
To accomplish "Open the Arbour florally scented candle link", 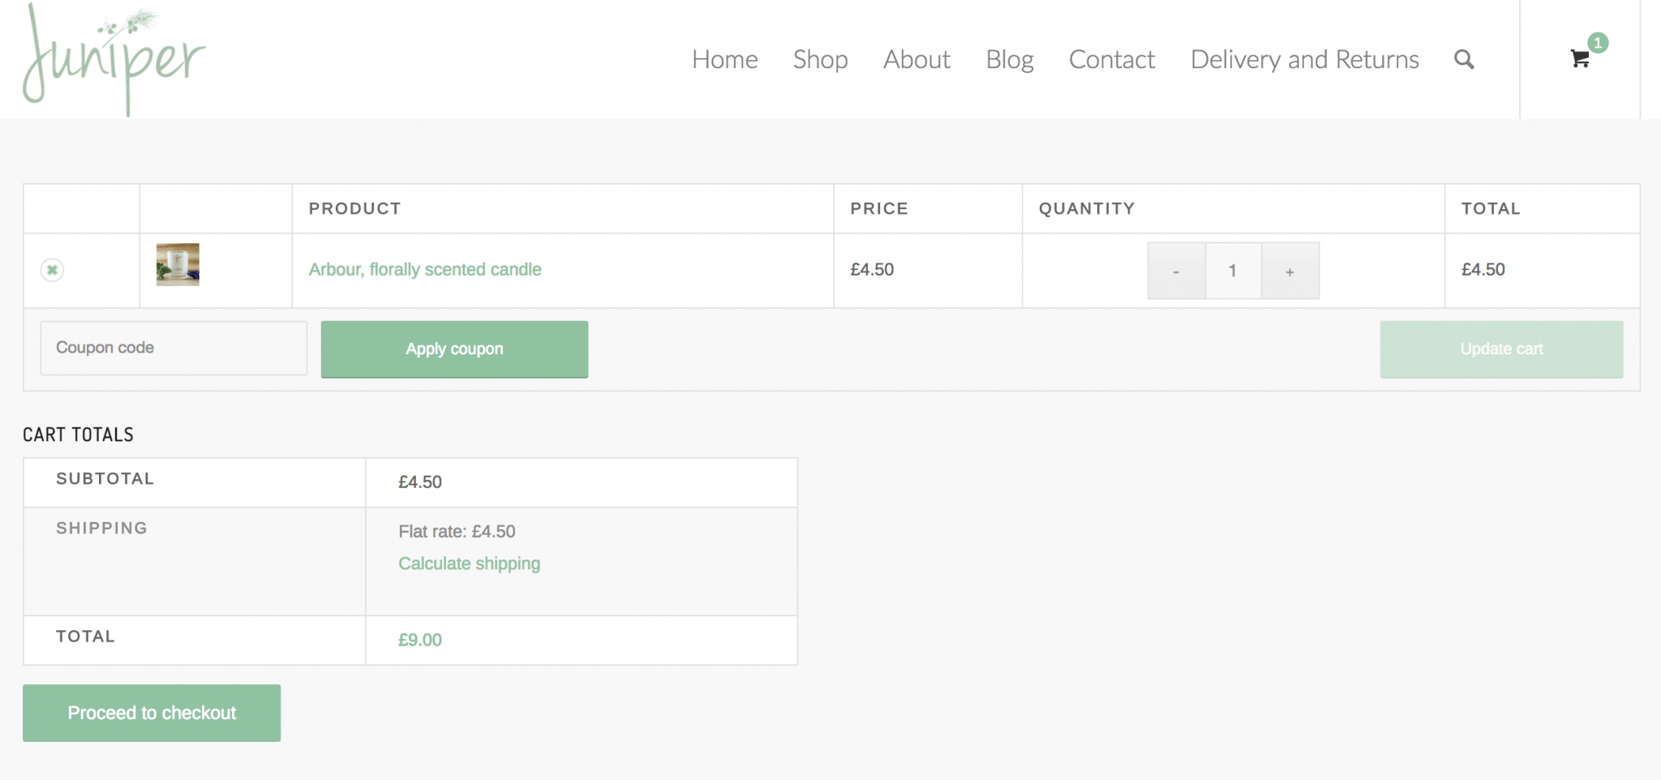I will [425, 270].
